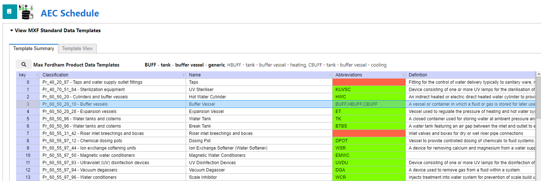Switch to the Template View tab

77,49
